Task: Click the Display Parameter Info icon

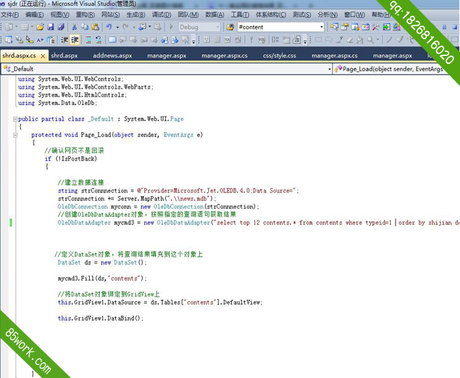Action: [x=20, y=40]
